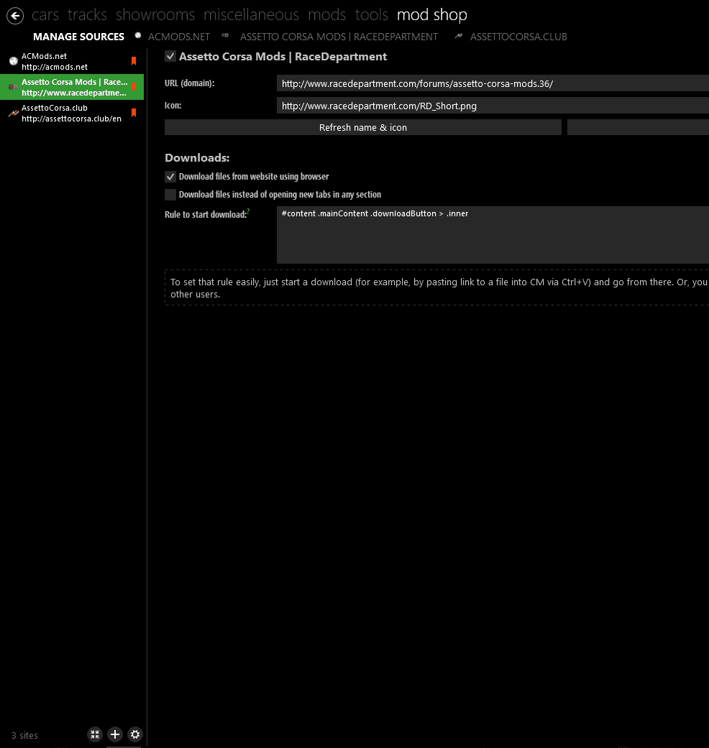
Task: Switch to the tracks section
Action: pyautogui.click(x=87, y=15)
